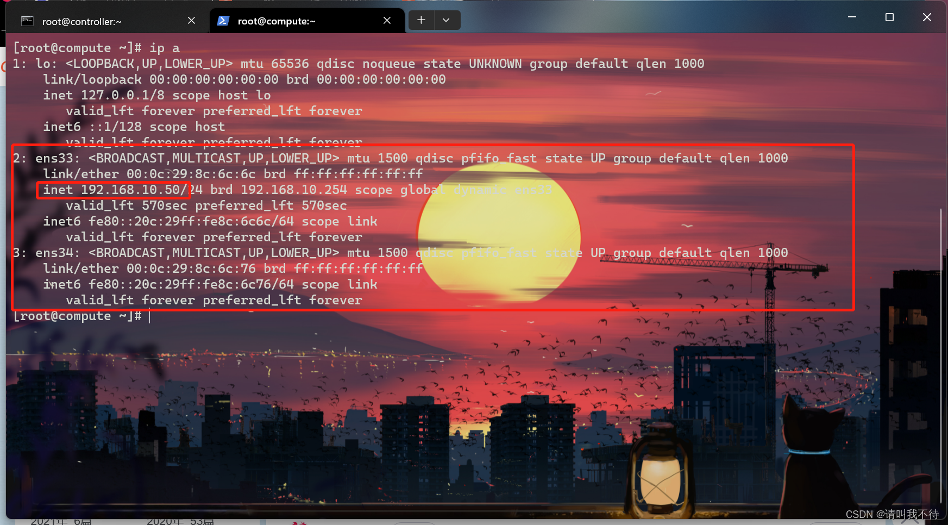Minimize the terminal window
This screenshot has width=948, height=525.
(852, 17)
